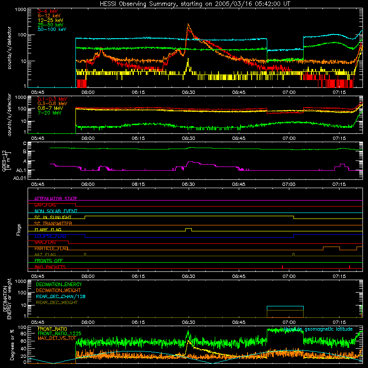Click the ECLIPSE_FLAG label
Screen dimensions: 368x368
(50, 236)
